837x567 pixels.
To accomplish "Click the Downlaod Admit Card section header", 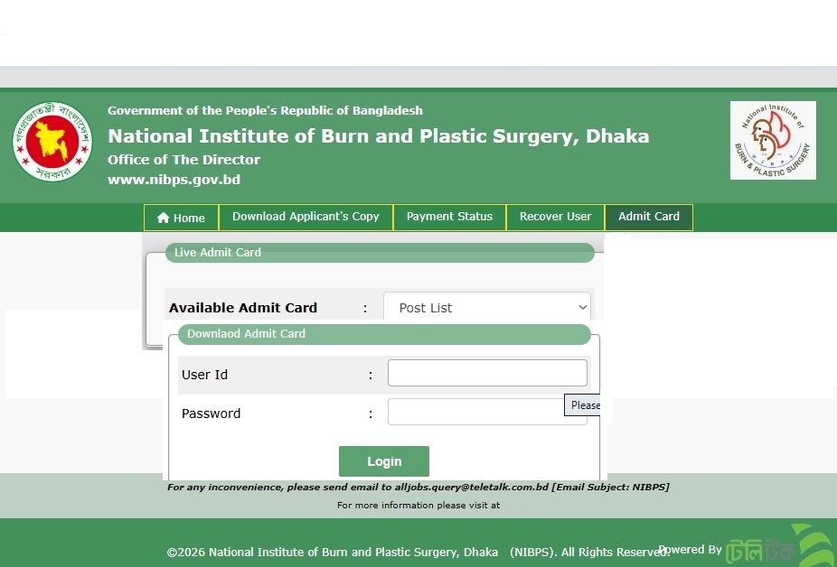I will pos(247,334).
